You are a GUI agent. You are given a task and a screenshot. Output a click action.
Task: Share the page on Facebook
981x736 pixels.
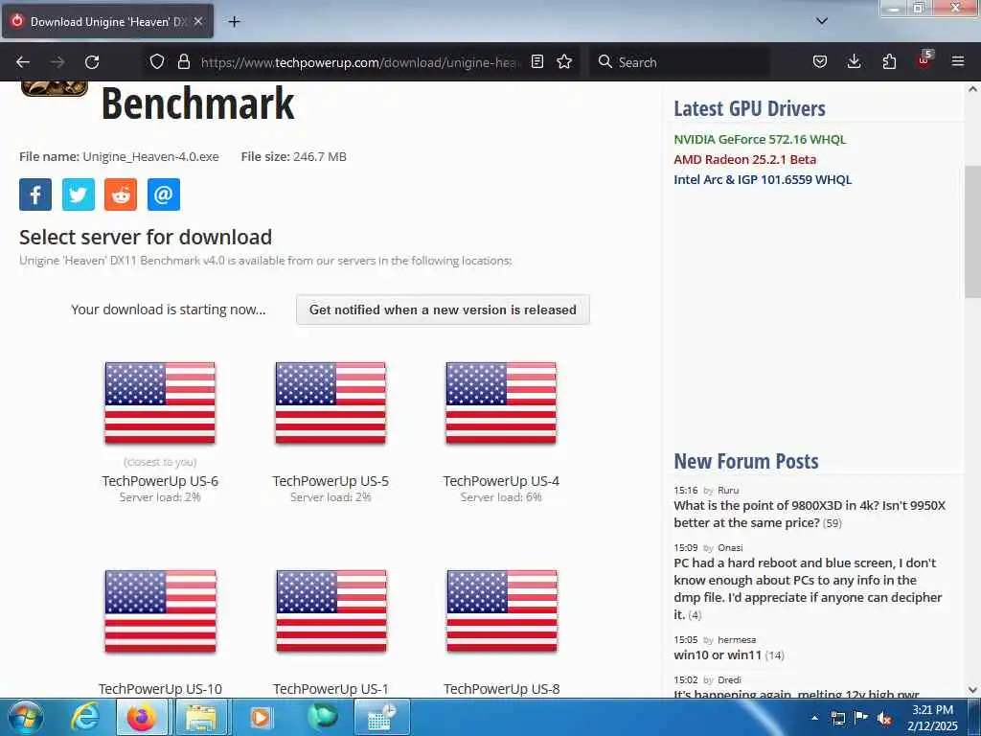[35, 195]
